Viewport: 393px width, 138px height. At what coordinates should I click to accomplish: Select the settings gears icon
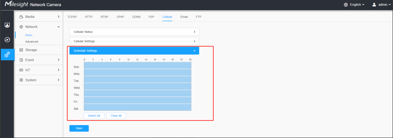[7, 55]
